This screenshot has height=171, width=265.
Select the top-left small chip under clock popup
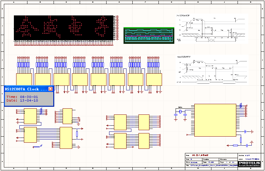[30, 116]
